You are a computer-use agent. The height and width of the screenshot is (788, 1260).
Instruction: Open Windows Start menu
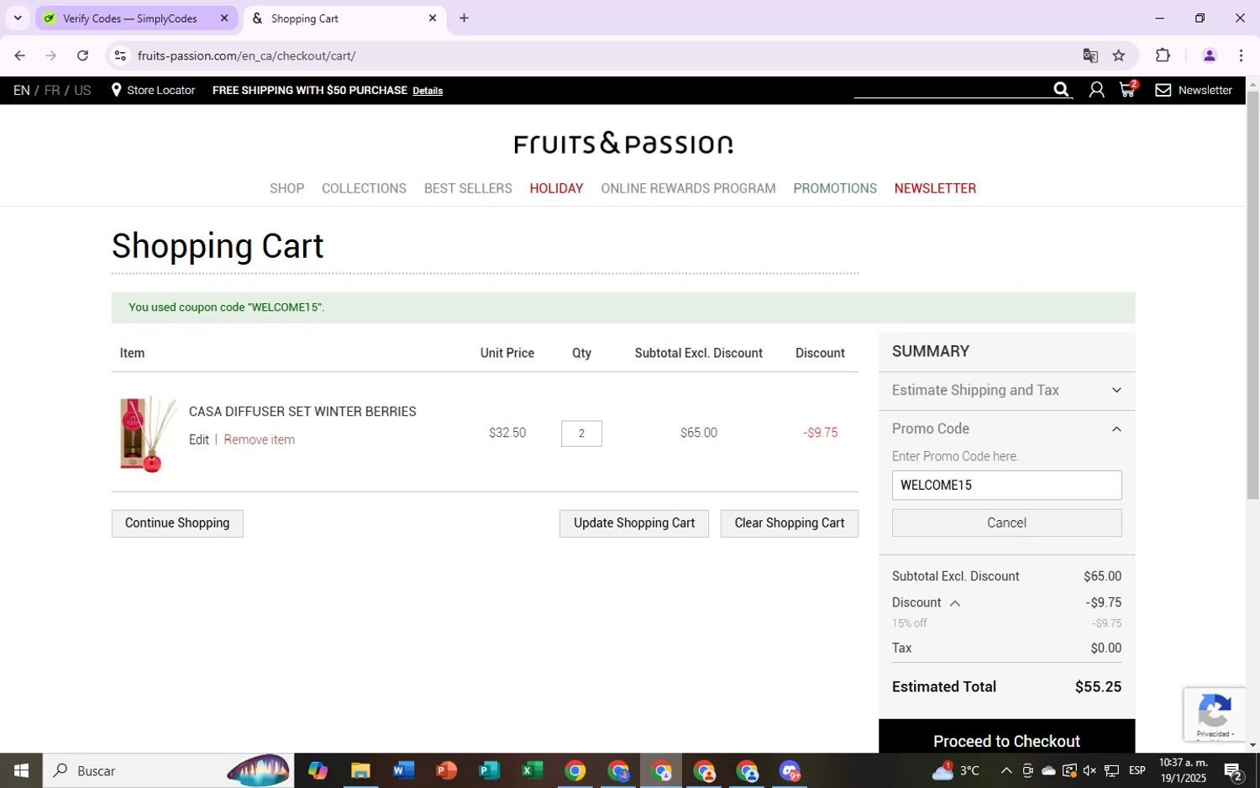(x=21, y=770)
